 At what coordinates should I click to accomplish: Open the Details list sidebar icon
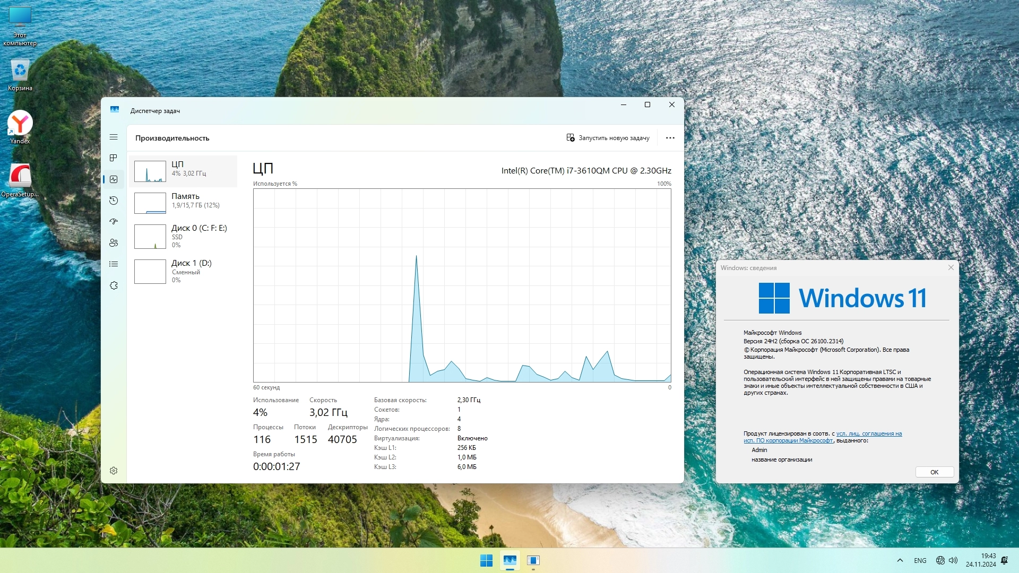click(114, 264)
